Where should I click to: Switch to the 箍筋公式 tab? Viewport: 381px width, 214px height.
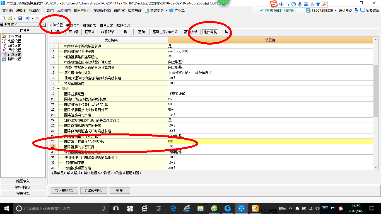tap(123, 26)
